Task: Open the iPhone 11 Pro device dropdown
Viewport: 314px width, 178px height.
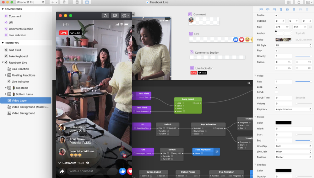Action: click(x=30, y=2)
